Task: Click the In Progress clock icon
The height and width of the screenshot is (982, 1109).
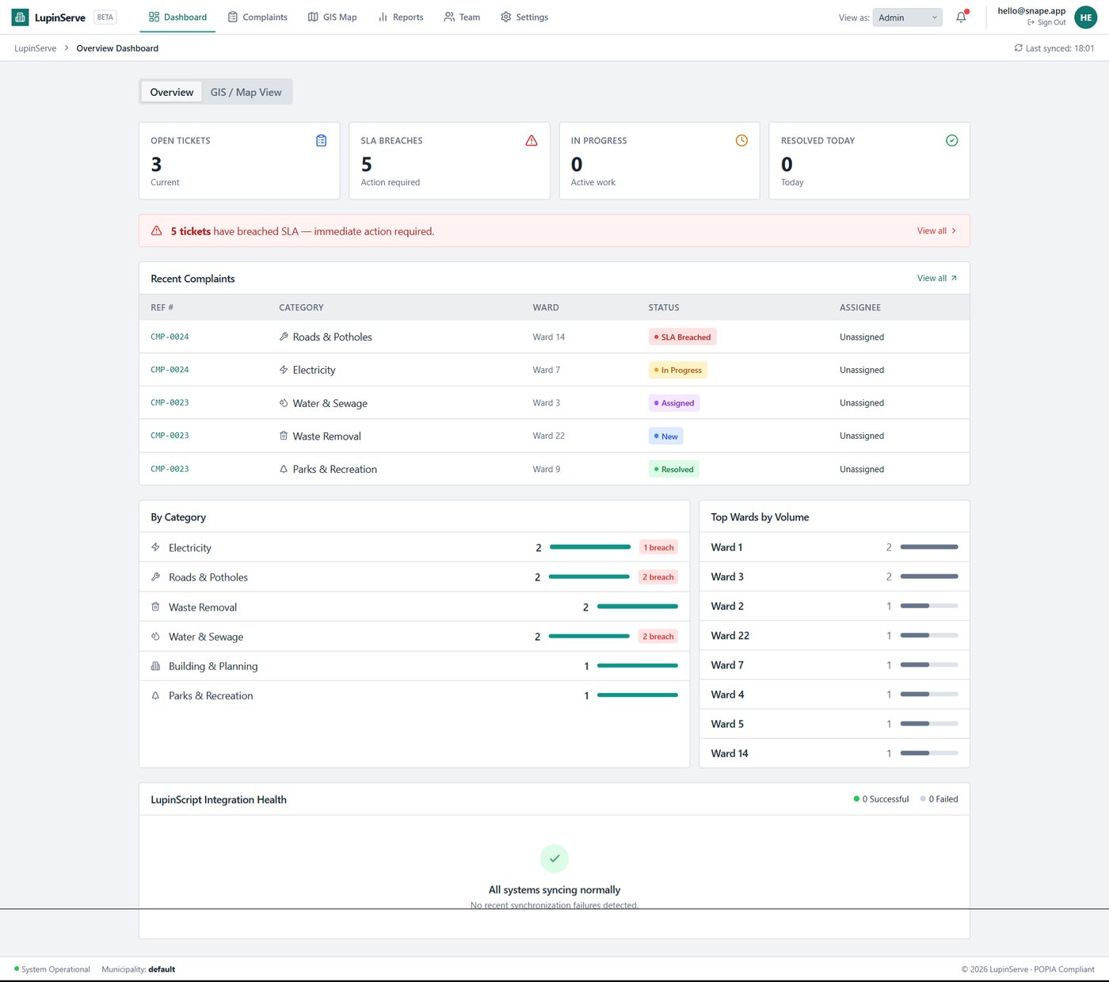Action: pyautogui.click(x=741, y=140)
